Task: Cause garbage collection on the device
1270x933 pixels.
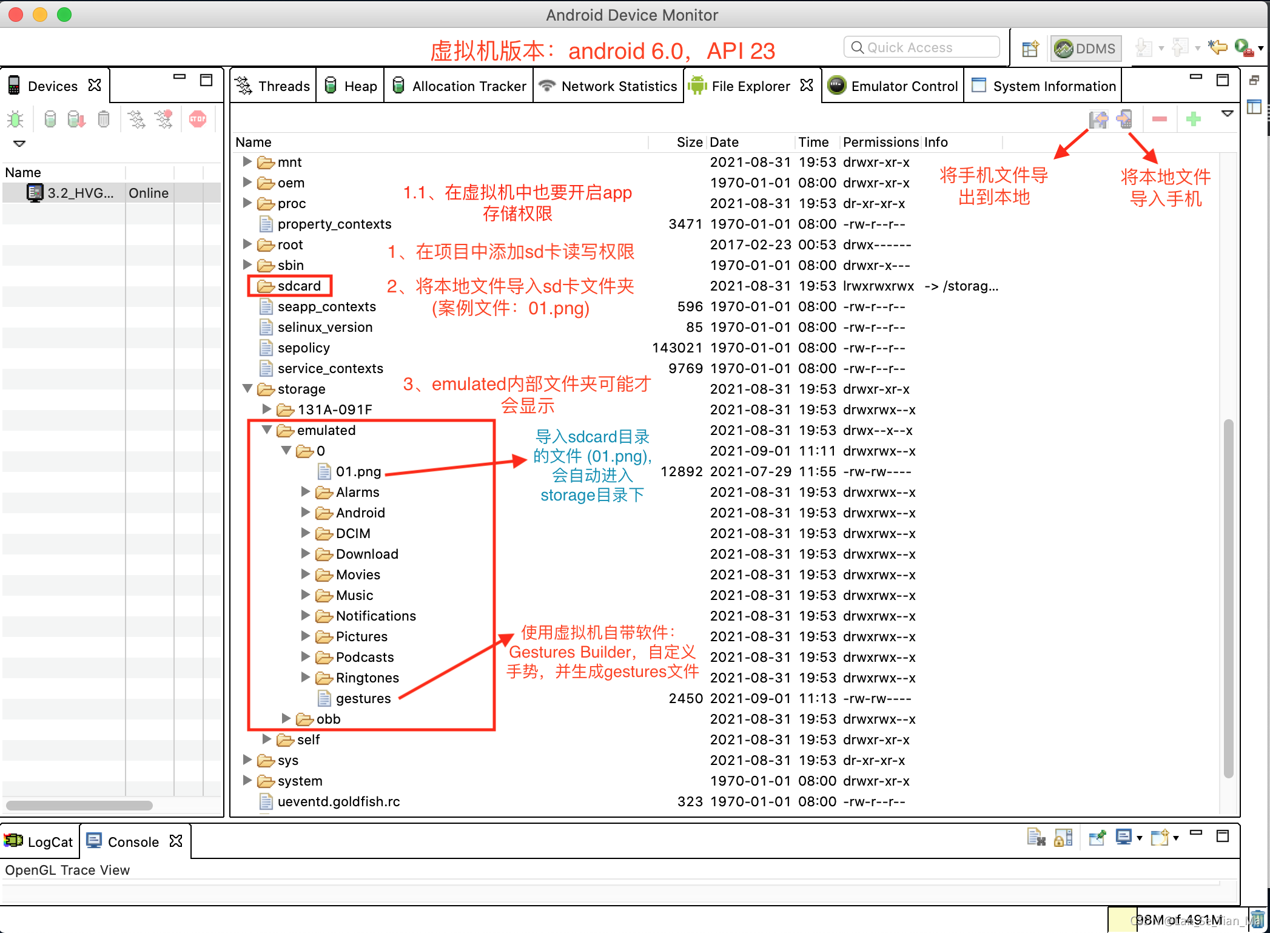Action: pyautogui.click(x=103, y=118)
